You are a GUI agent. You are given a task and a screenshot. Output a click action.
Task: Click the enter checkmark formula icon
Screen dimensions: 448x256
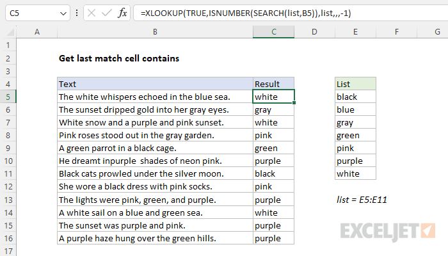107,13
